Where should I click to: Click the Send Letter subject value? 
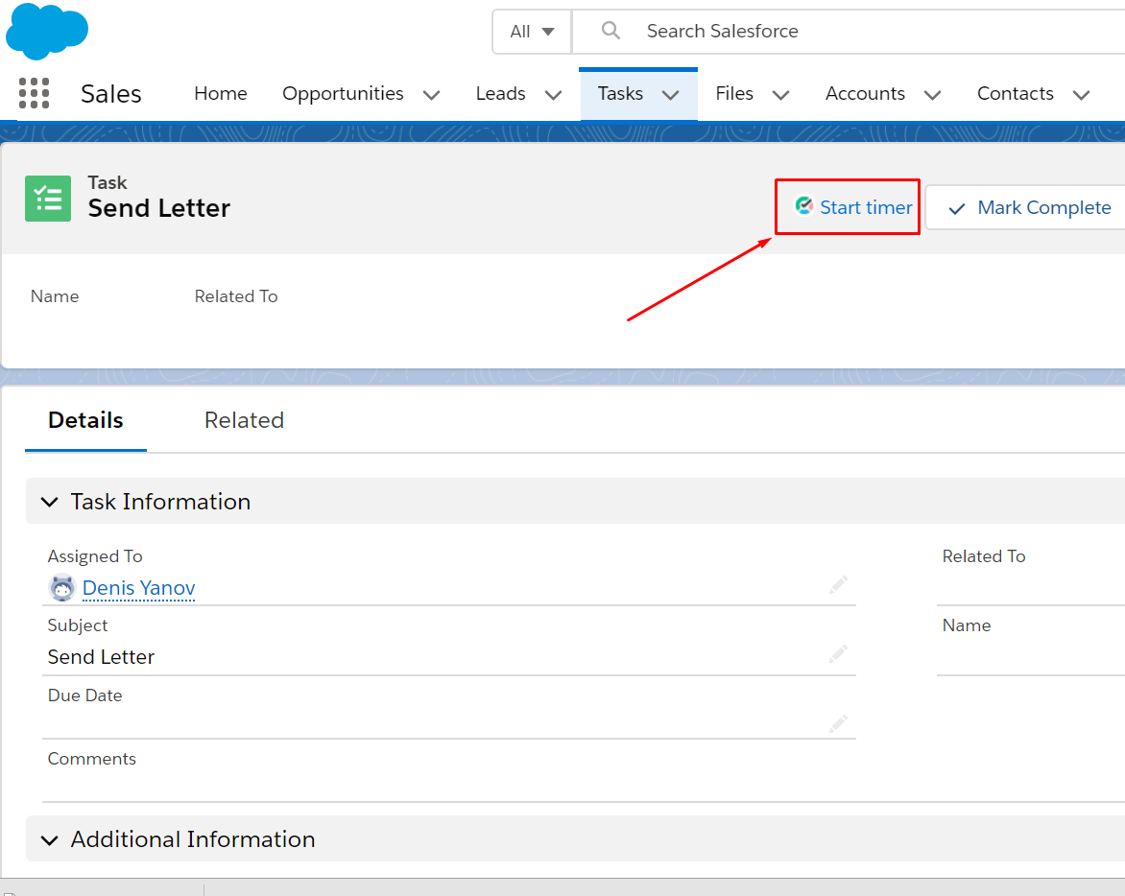pyautogui.click(x=101, y=656)
